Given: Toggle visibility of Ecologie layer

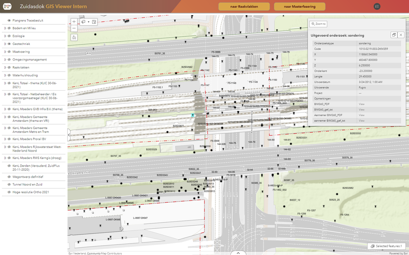Looking at the screenshot, I should (9, 36).
